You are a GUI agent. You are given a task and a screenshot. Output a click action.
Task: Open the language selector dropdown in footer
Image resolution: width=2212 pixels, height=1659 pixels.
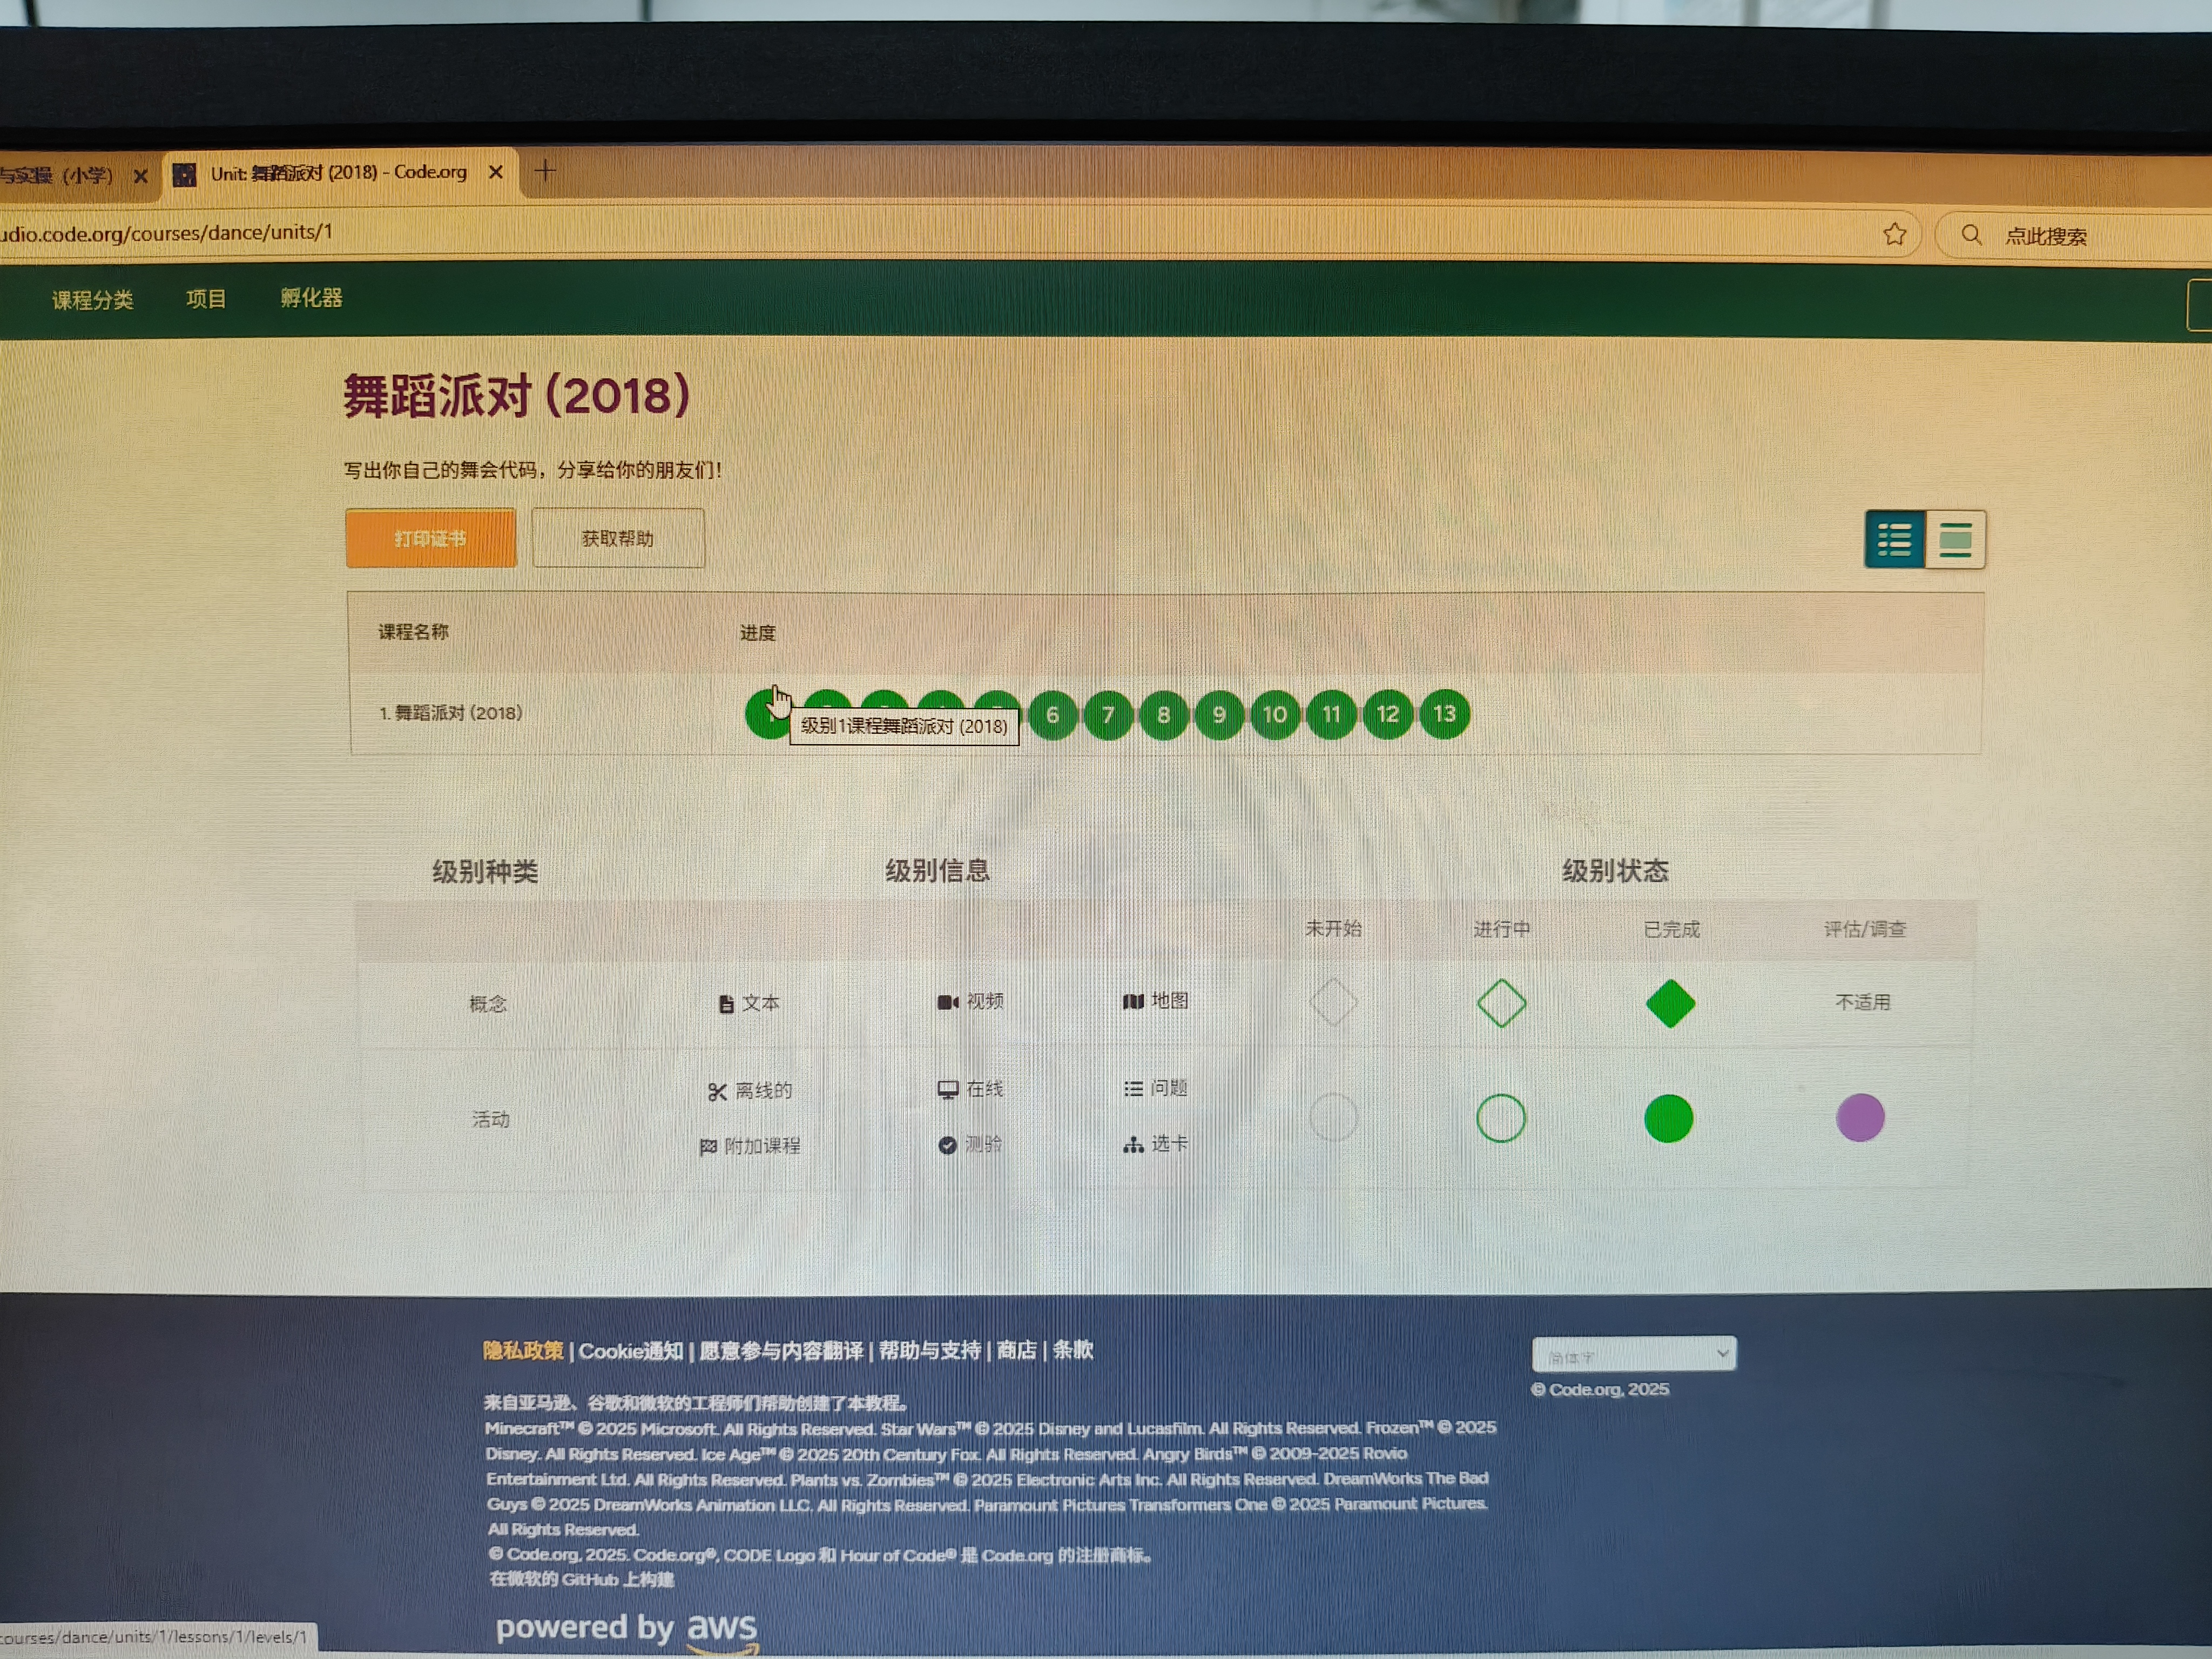tap(1634, 1355)
